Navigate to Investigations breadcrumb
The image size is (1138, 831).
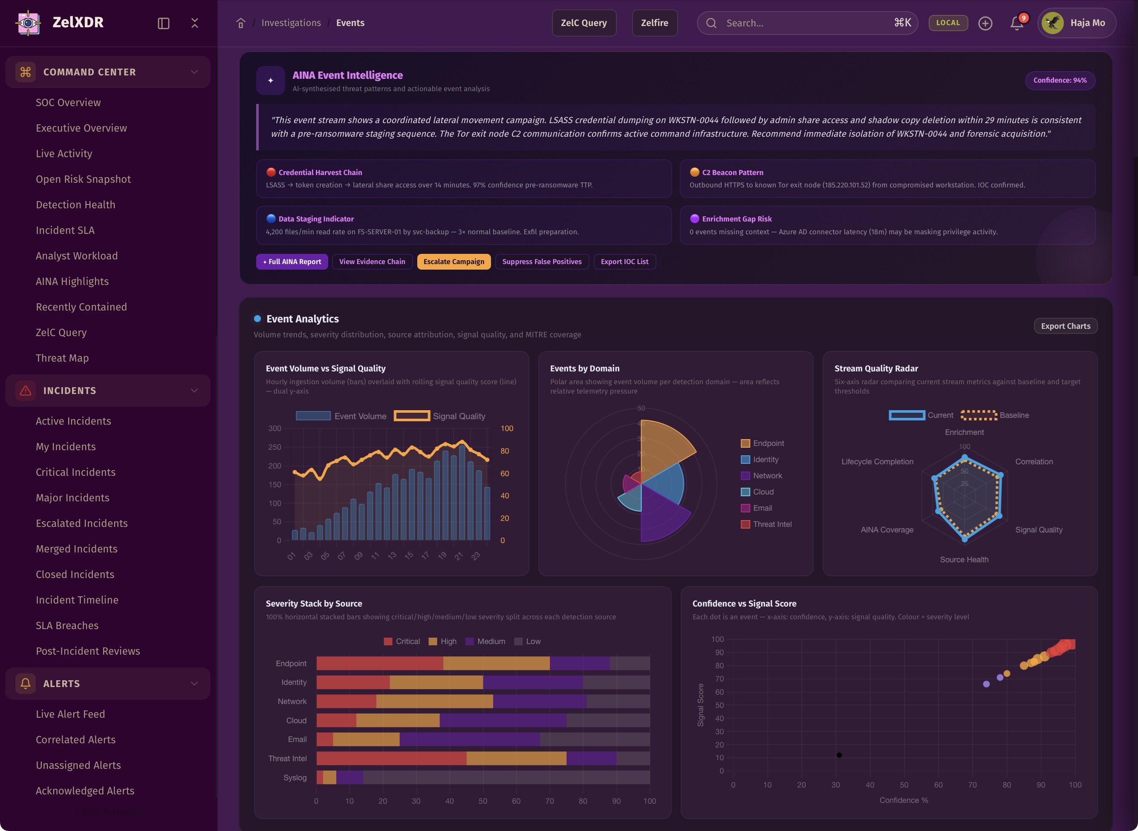[291, 23]
